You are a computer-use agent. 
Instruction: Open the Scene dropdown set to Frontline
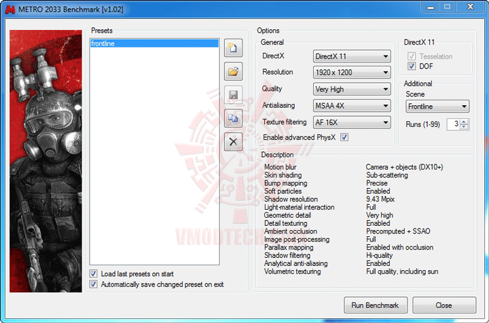click(437, 107)
